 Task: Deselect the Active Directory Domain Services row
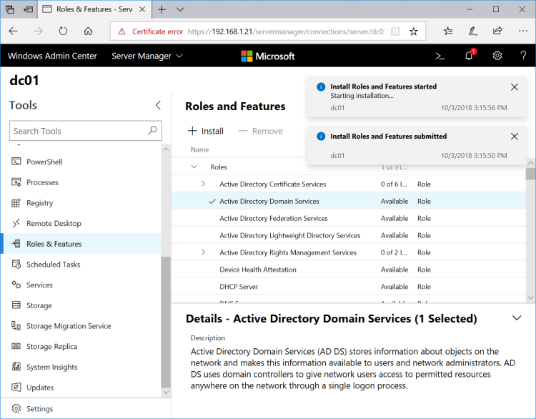(x=269, y=202)
